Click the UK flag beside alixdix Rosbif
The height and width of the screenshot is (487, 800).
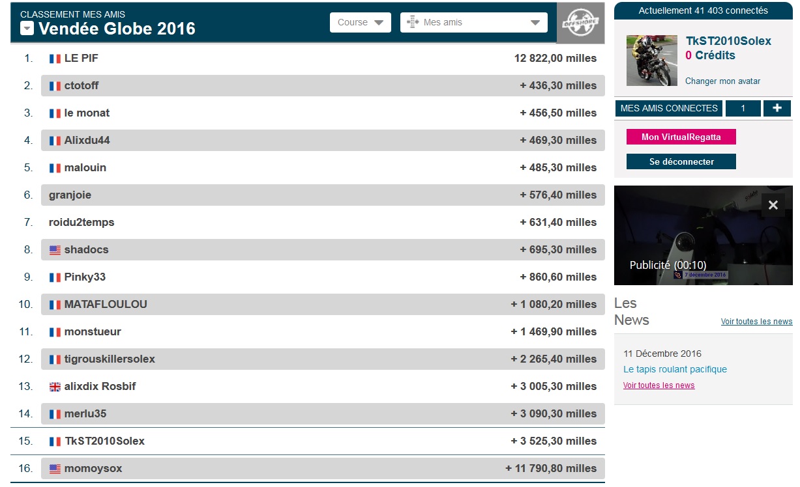tap(55, 387)
